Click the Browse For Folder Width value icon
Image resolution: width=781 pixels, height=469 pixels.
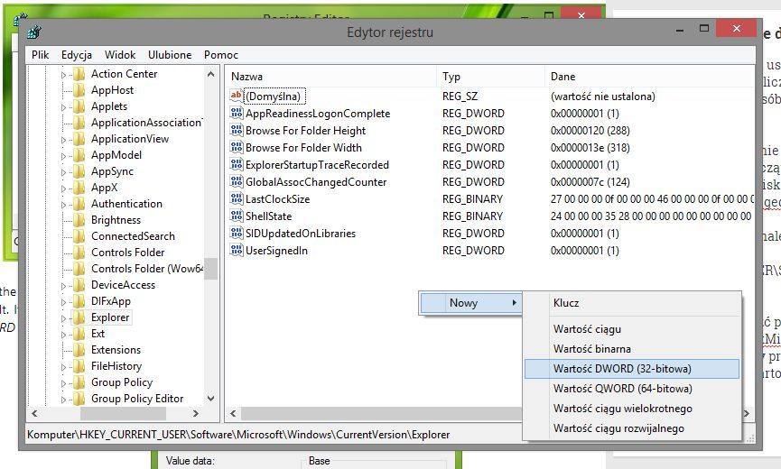(x=236, y=147)
